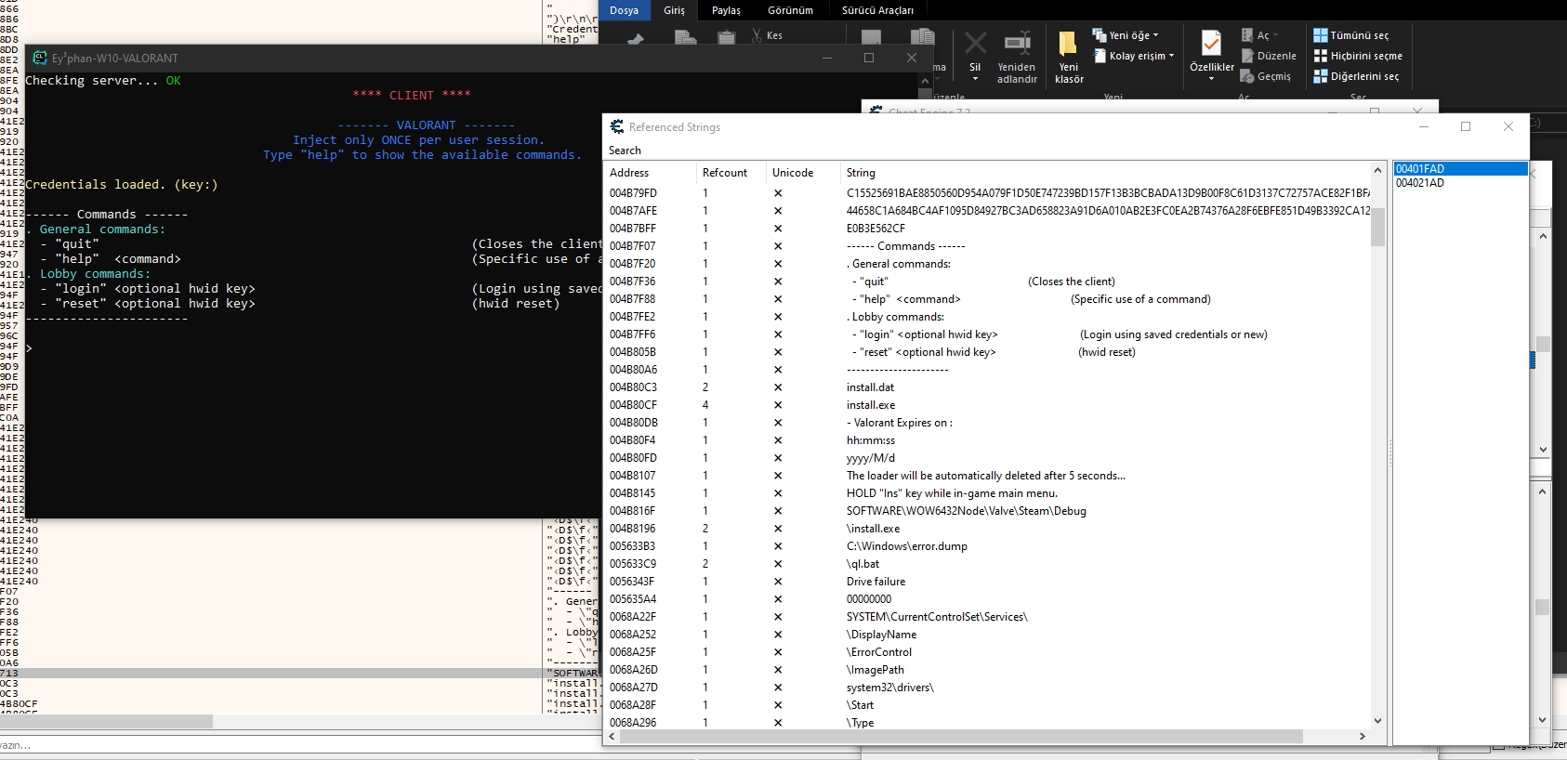Click Hiçbirini seçme in ribbon
The width and height of the screenshot is (1567, 760).
tap(1358, 56)
